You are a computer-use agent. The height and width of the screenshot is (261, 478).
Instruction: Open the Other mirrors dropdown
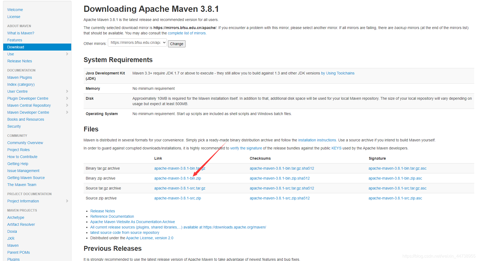coord(137,42)
